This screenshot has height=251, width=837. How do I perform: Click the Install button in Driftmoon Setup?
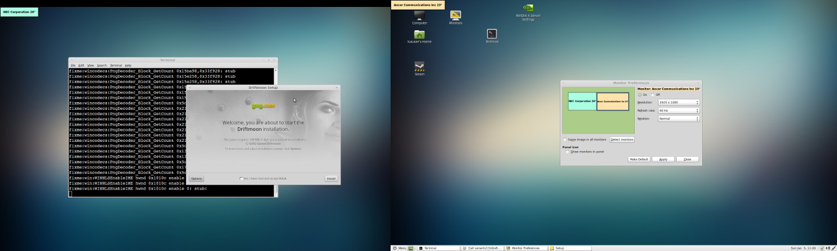331,178
